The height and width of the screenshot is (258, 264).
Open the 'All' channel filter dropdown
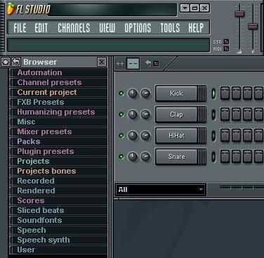coord(161,190)
